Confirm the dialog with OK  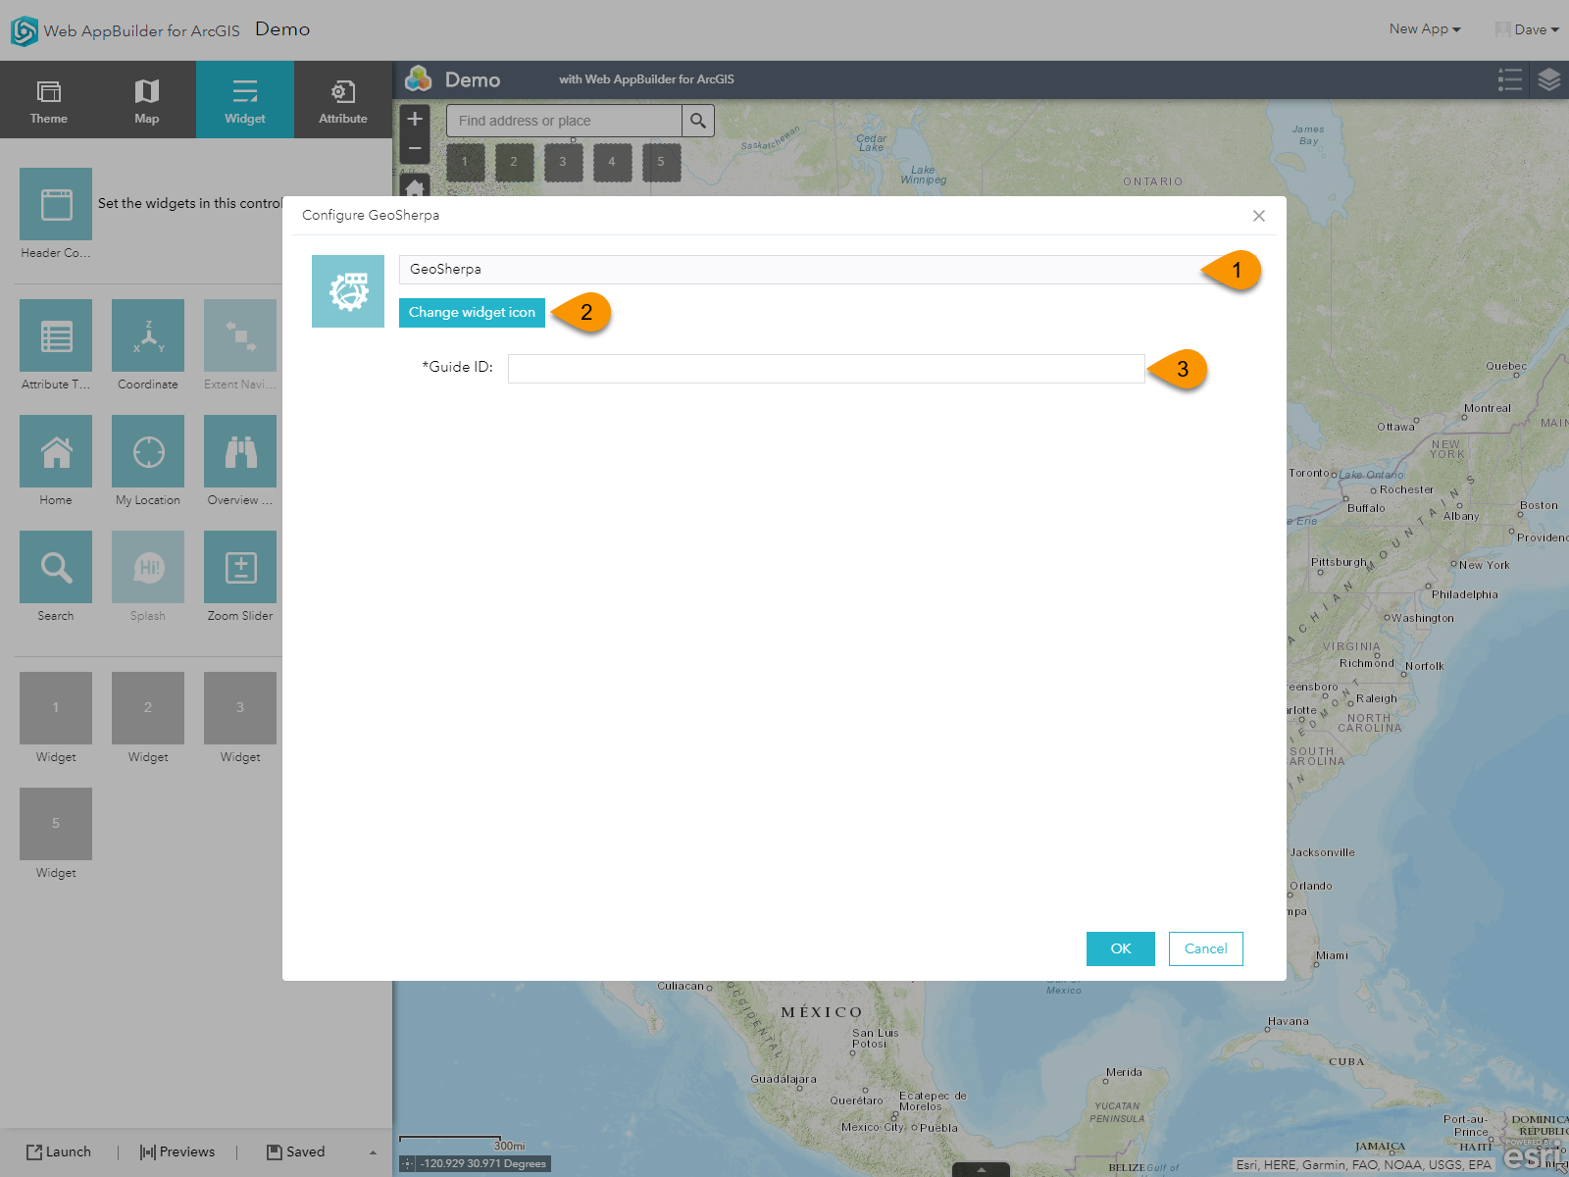(1121, 948)
